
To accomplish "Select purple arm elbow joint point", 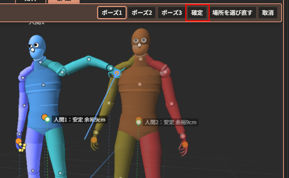I will (24, 105).
